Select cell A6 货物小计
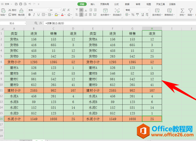 pos(14,62)
